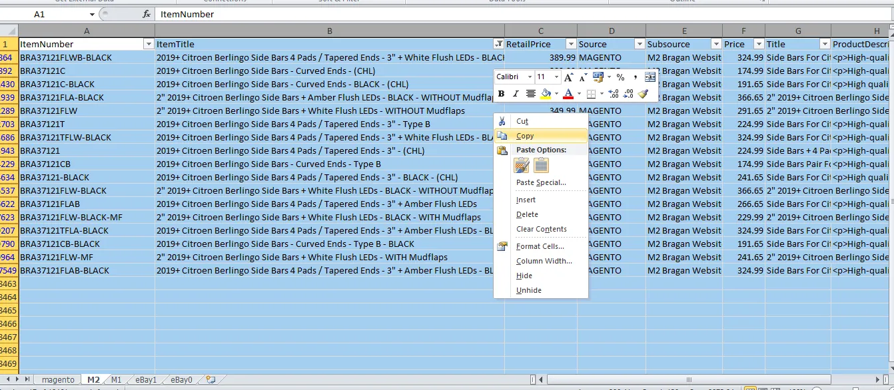Select cell BRA37121FLAB-BLACK
Image resolution: width=894 pixels, height=390 pixels.
pyautogui.click(x=87, y=270)
